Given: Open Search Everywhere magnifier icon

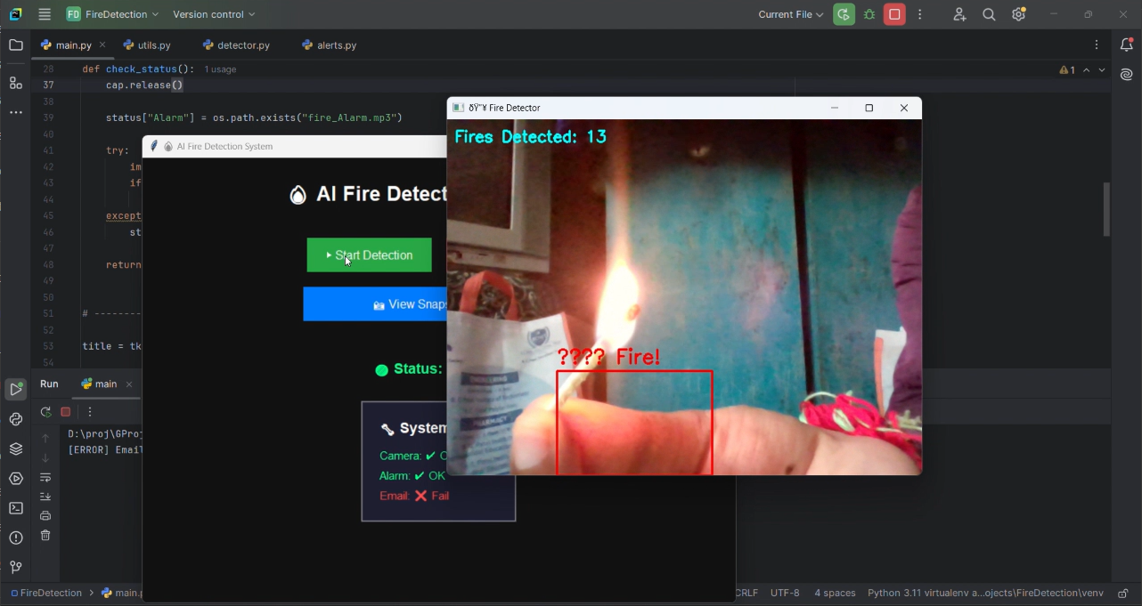Looking at the screenshot, I should (x=988, y=14).
